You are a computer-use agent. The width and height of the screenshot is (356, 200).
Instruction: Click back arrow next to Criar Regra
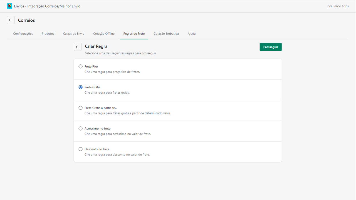[78, 47]
